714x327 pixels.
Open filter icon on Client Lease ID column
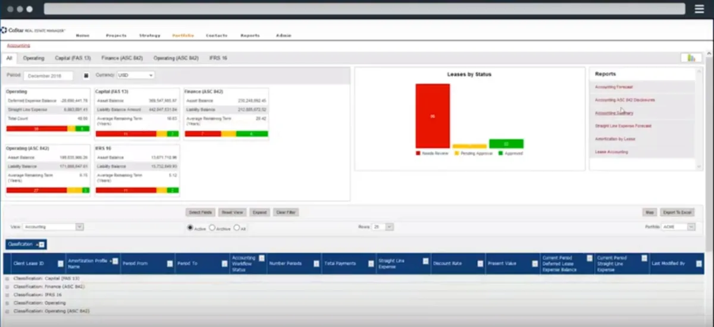(61, 263)
